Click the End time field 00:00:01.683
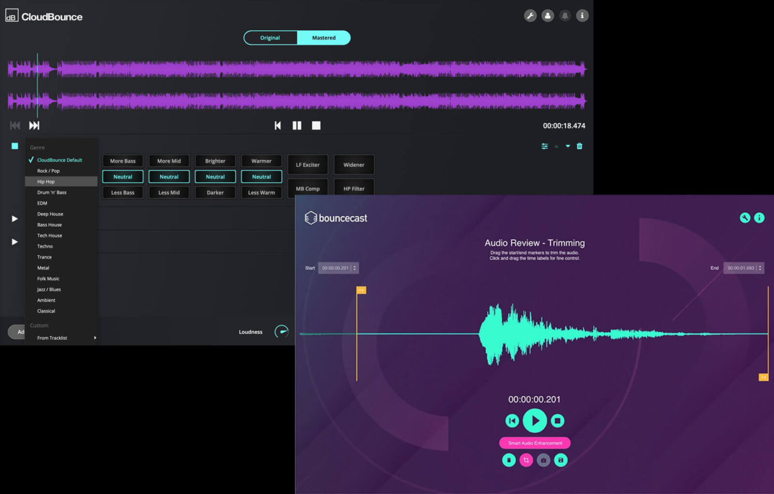The width and height of the screenshot is (774, 494). [744, 268]
